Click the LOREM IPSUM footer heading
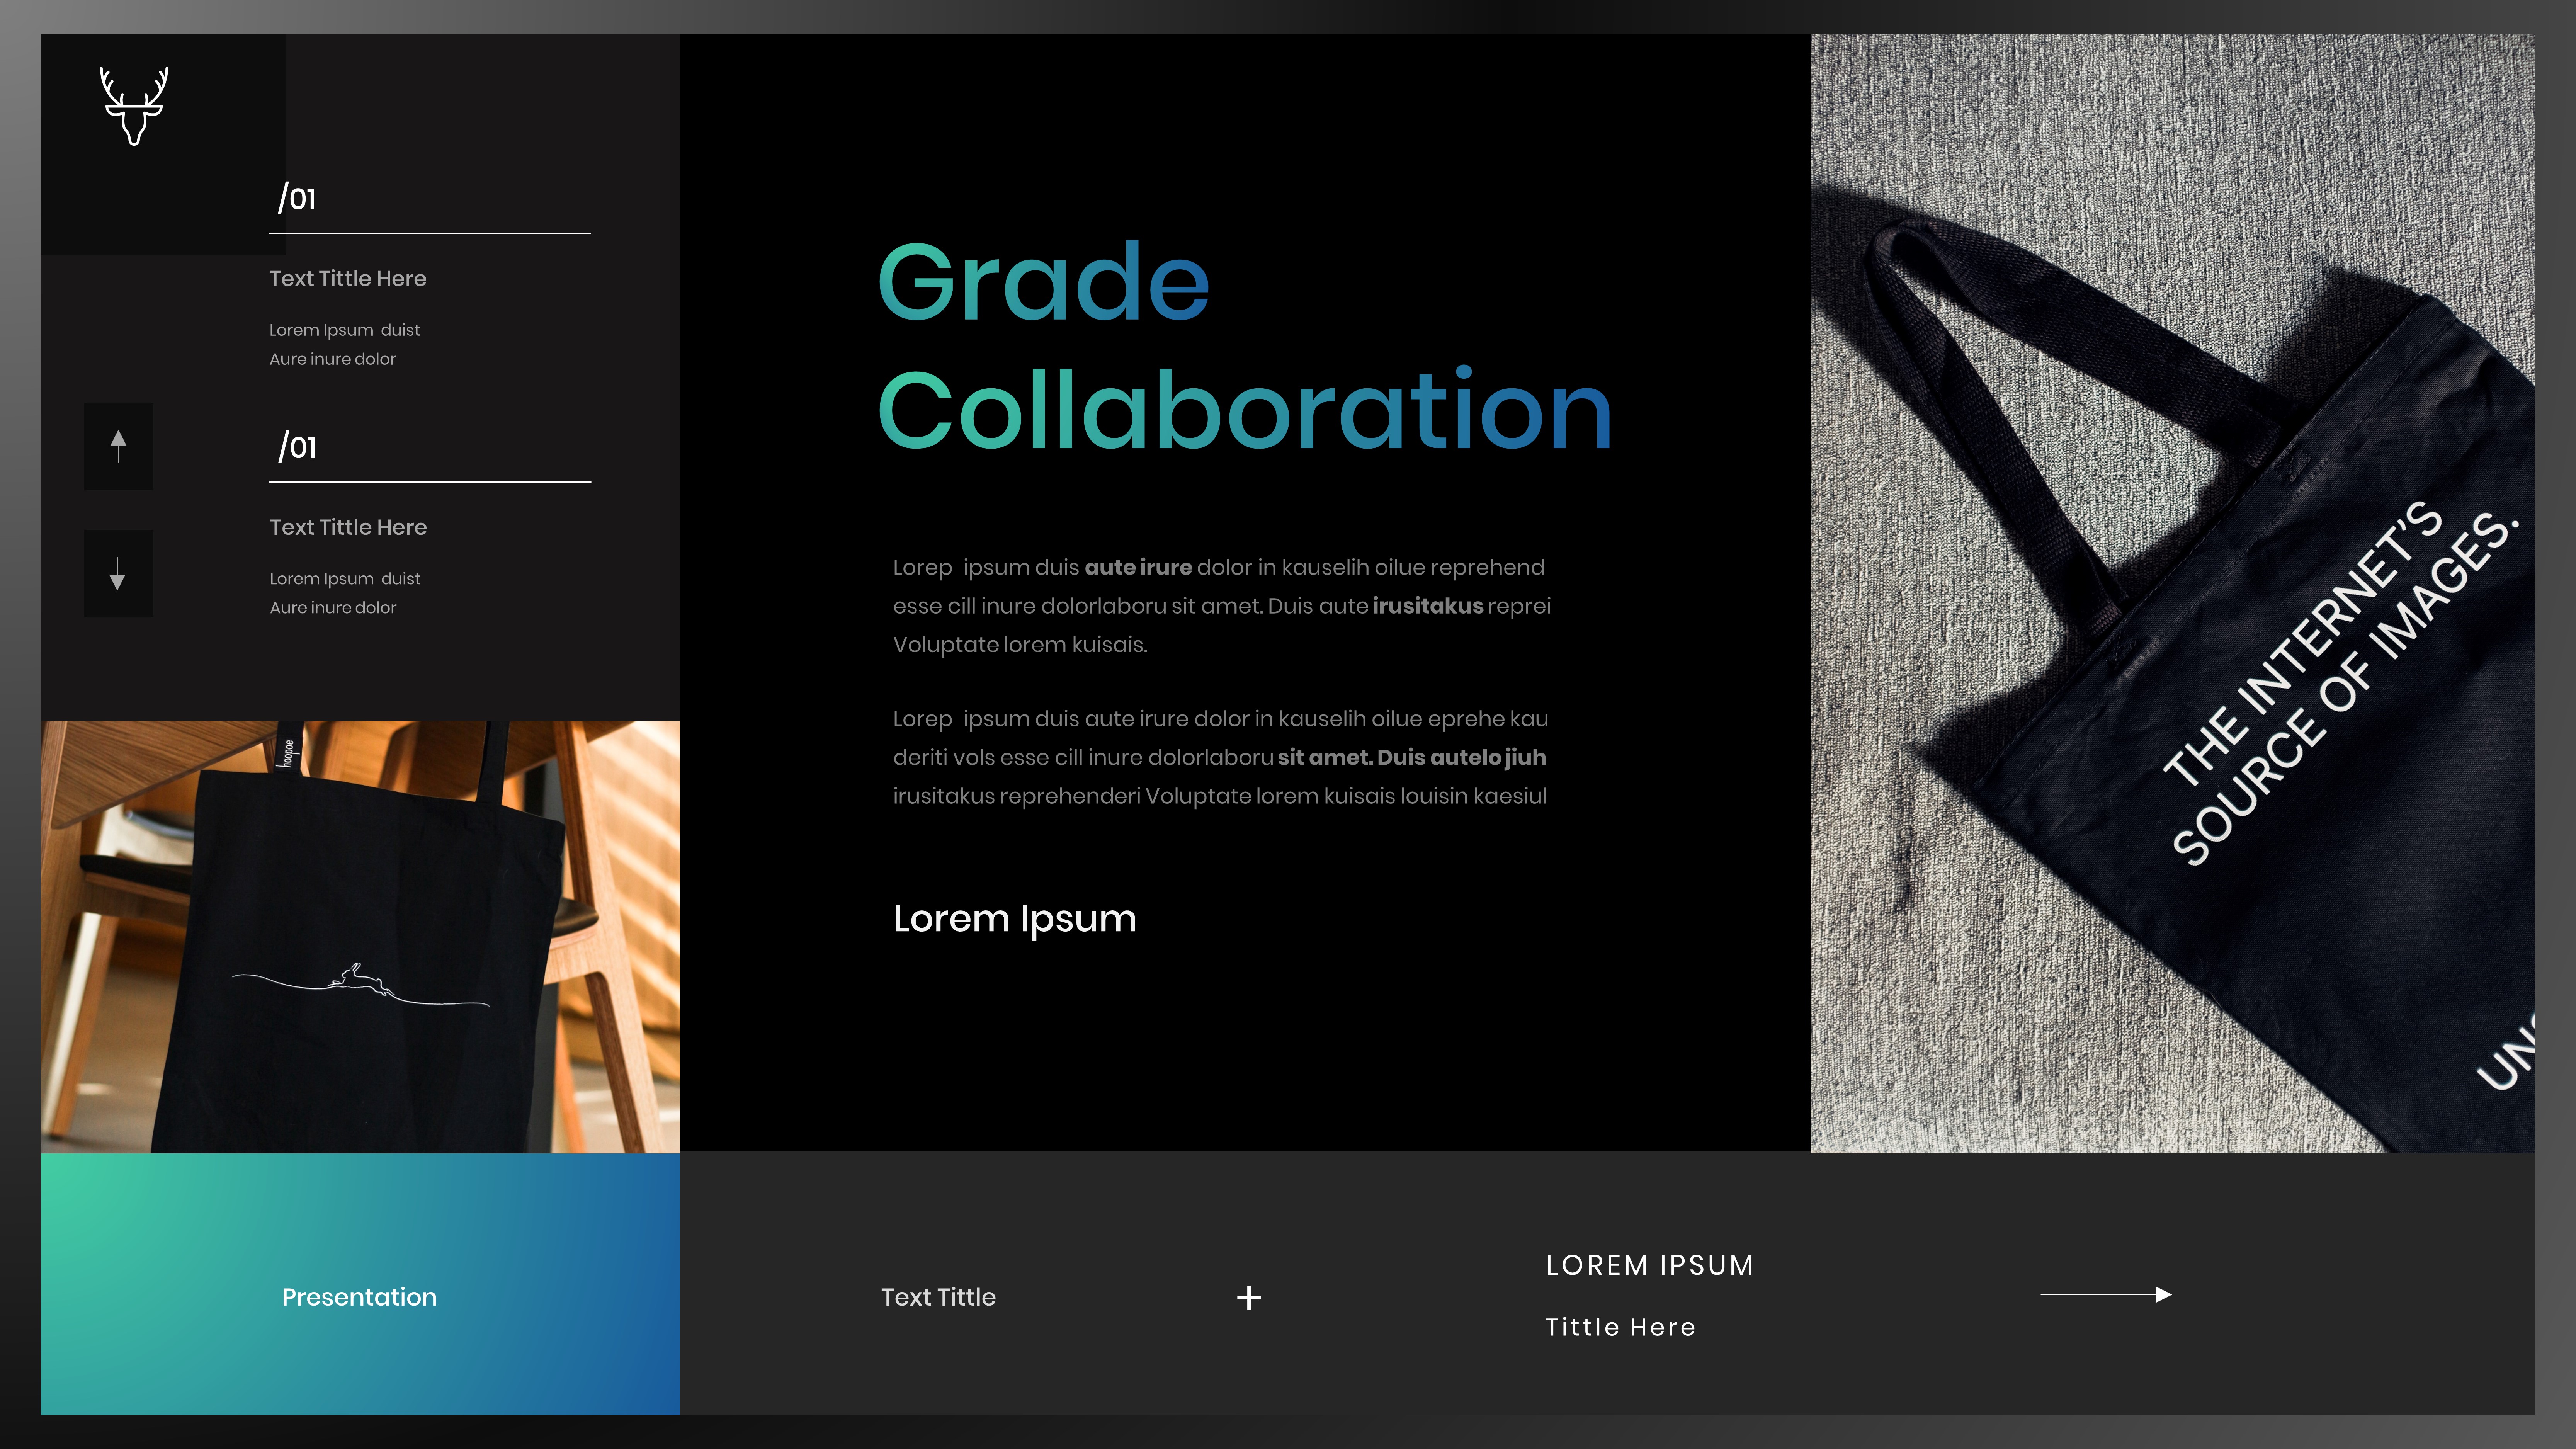Image resolution: width=2576 pixels, height=1449 pixels. (x=1649, y=1265)
